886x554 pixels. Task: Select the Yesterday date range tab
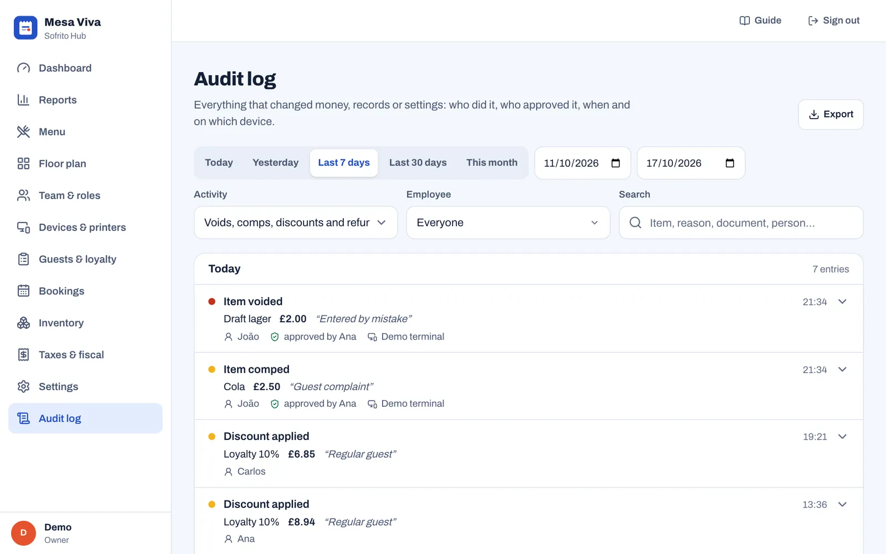(x=275, y=163)
